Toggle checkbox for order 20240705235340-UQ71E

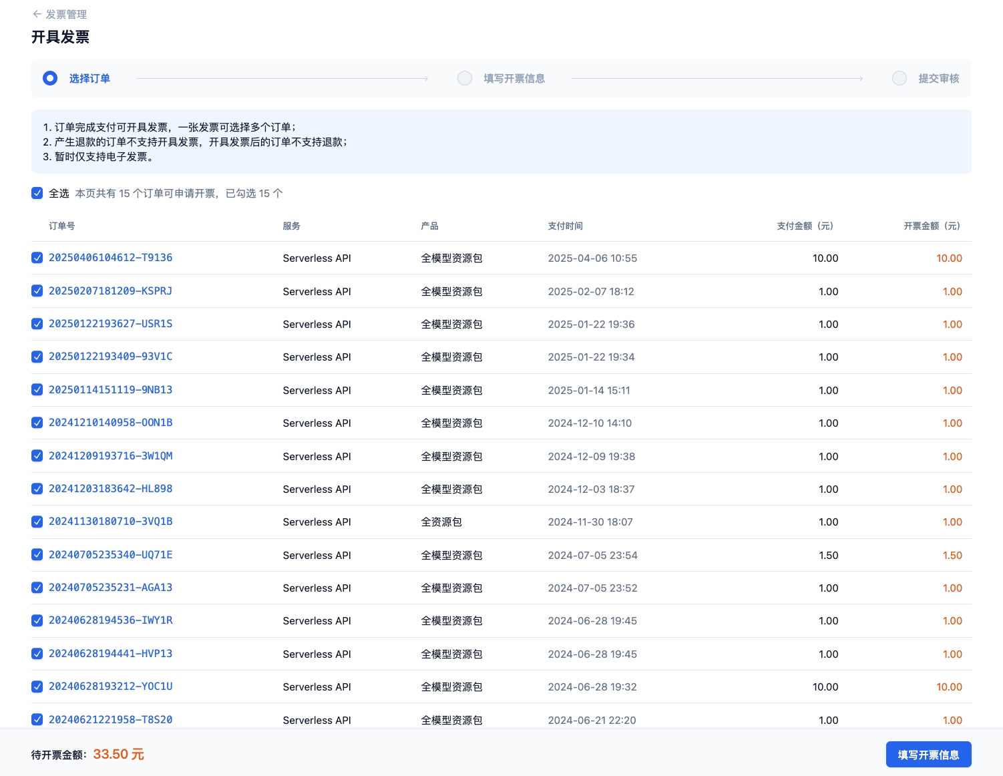pos(37,554)
